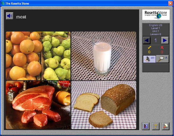Advance to next screen with right arrow
The width and height of the screenshot is (174, 136).
coord(165,40)
